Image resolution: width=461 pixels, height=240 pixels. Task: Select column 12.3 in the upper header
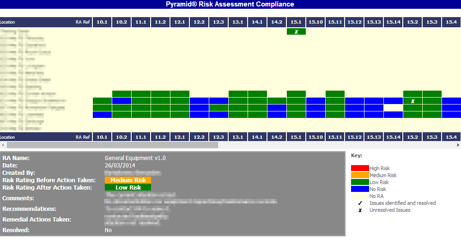218,22
